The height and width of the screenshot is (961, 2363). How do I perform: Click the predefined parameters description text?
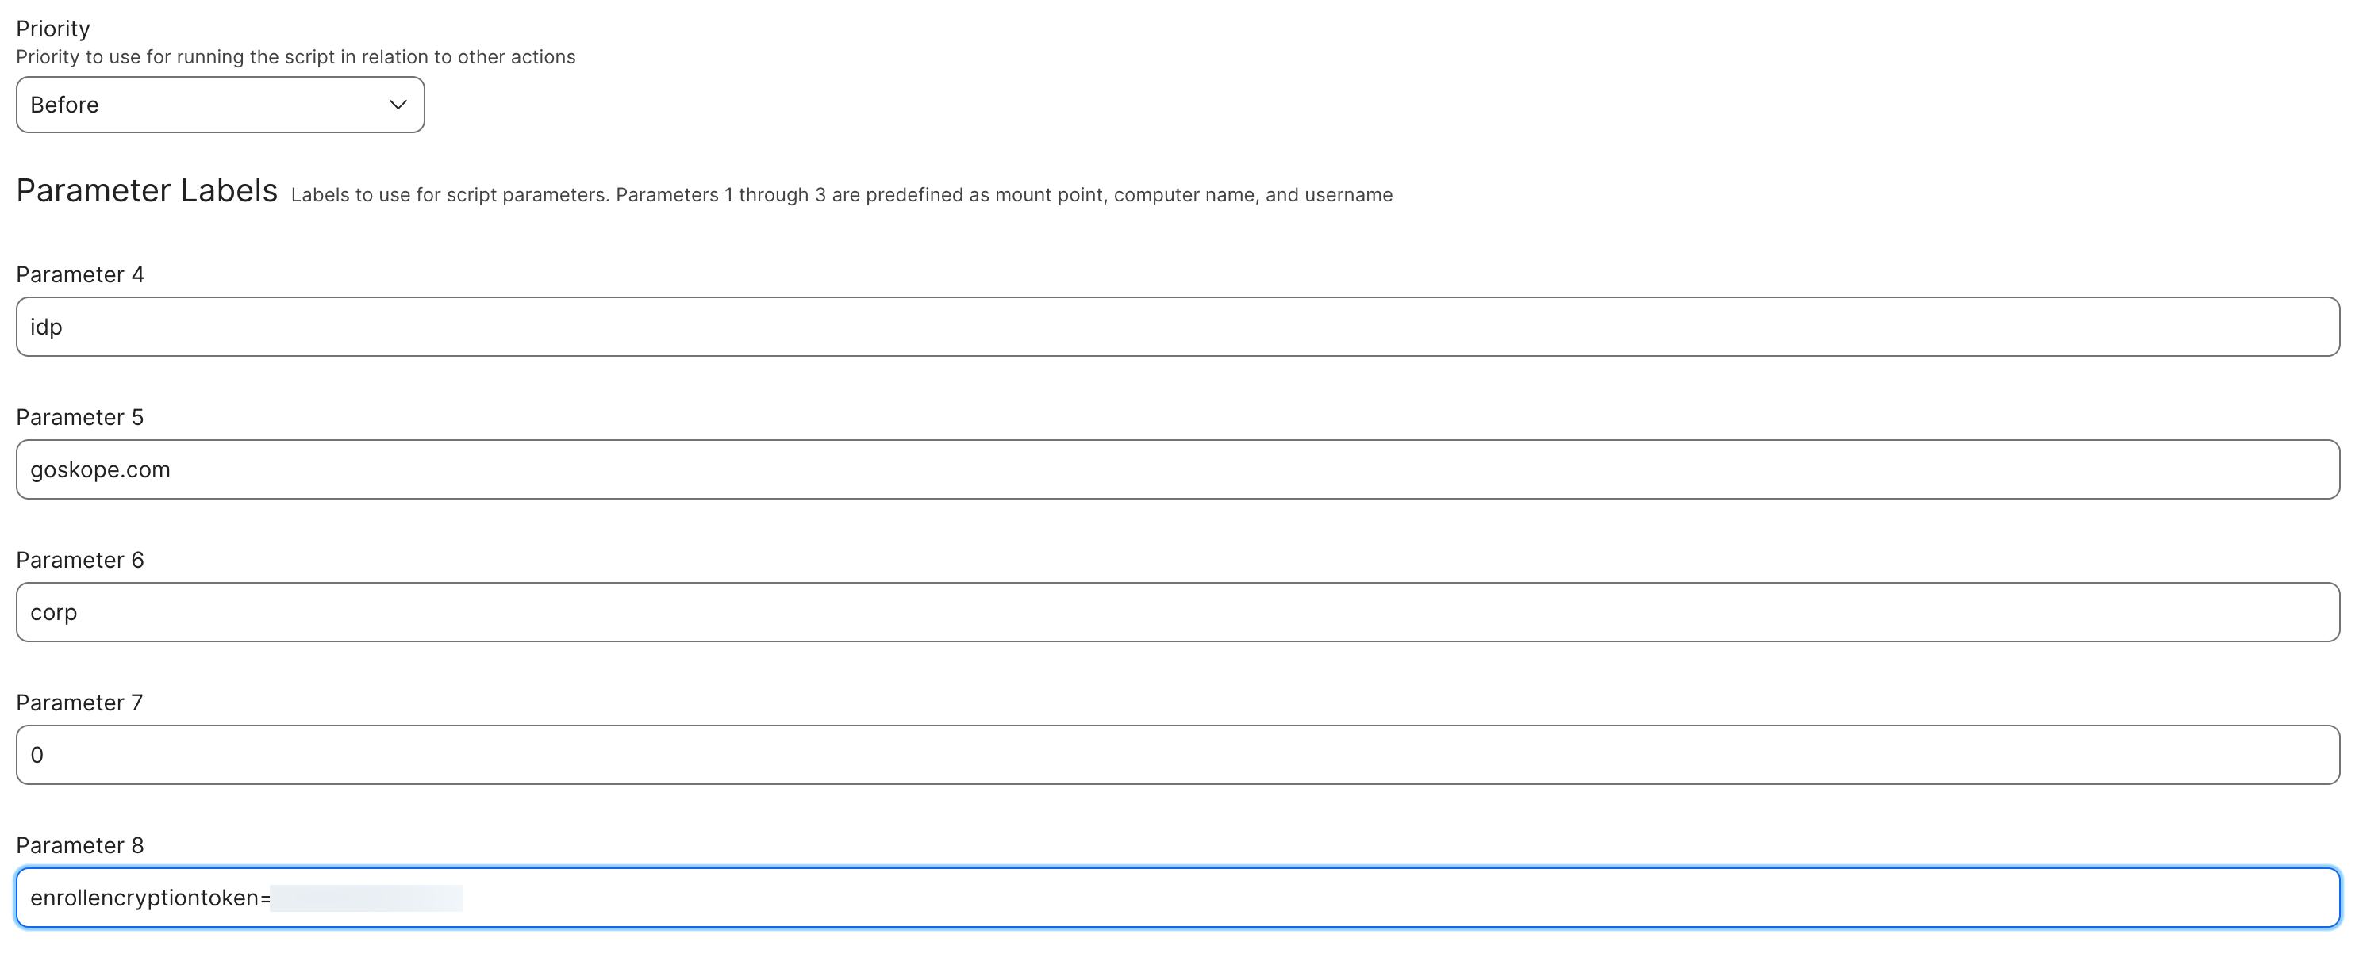(841, 195)
